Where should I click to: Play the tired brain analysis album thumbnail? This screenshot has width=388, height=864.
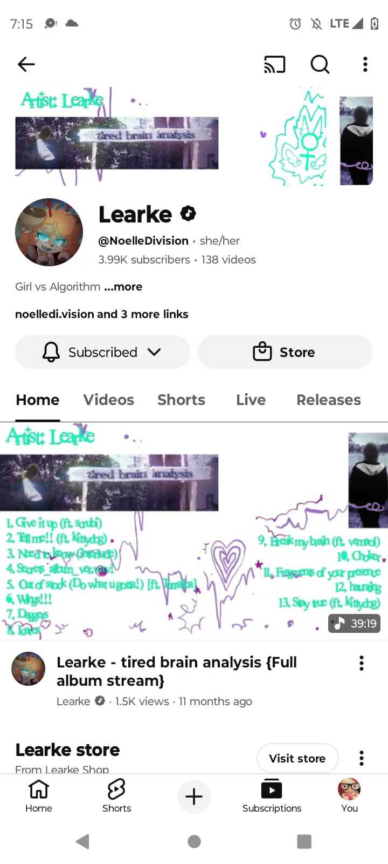(194, 531)
